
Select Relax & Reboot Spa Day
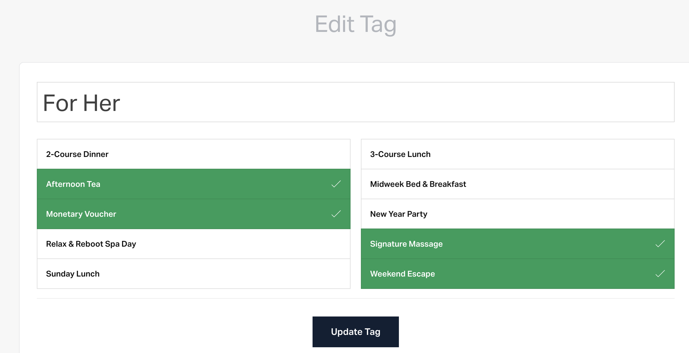(x=193, y=244)
